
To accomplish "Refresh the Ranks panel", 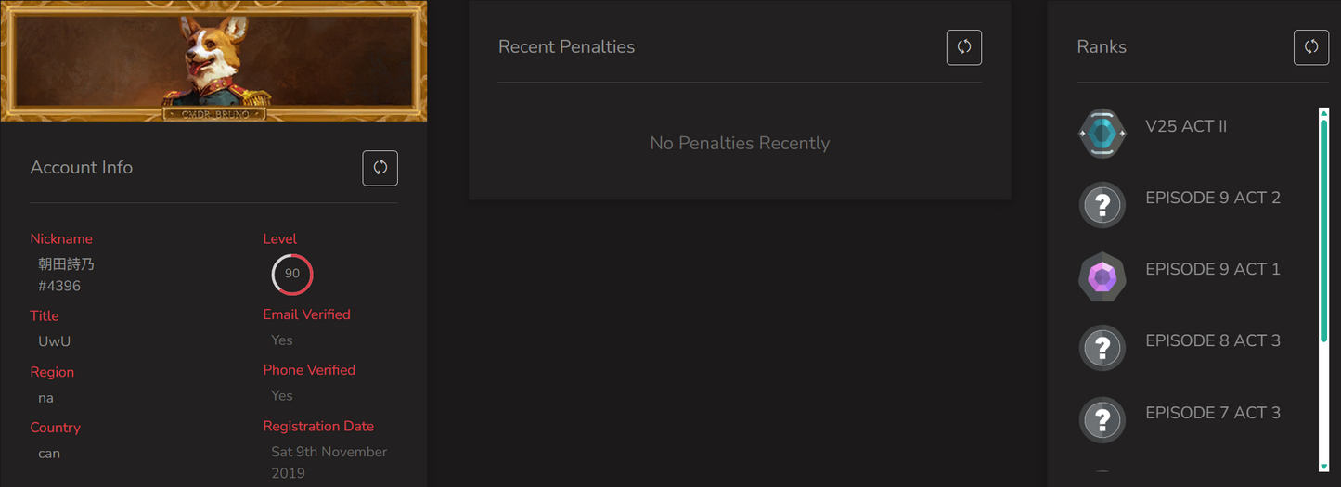I will (1310, 47).
